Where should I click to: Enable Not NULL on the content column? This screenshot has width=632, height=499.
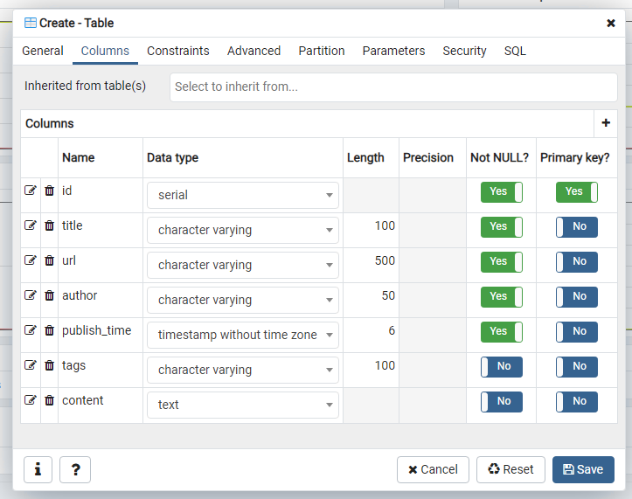coord(501,402)
